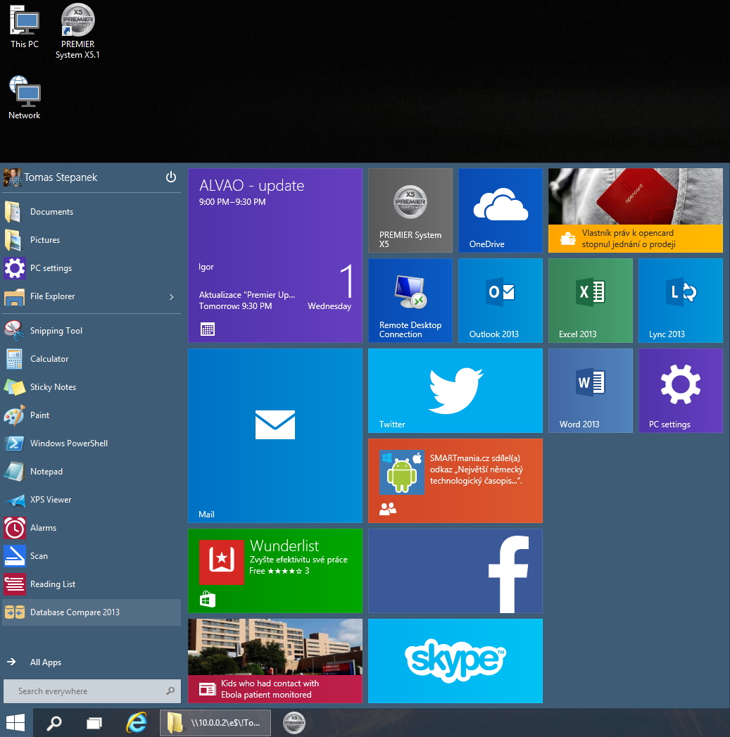Image resolution: width=730 pixels, height=737 pixels.
Task: Launch Notepad
Action: click(x=92, y=472)
